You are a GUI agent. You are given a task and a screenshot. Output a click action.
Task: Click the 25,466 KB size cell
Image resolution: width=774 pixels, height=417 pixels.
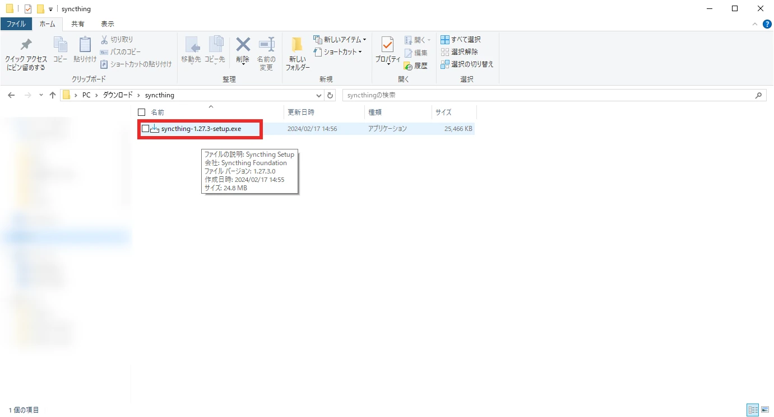pyautogui.click(x=458, y=129)
